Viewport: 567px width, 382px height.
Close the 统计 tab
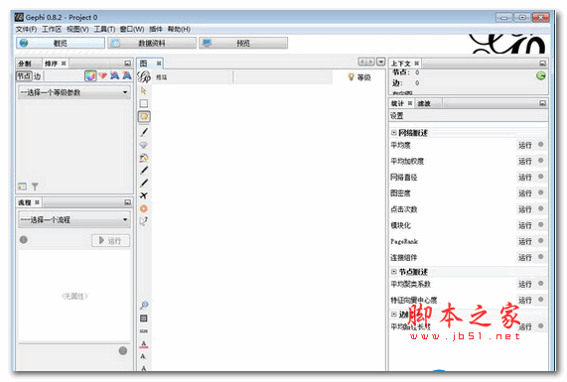410,103
